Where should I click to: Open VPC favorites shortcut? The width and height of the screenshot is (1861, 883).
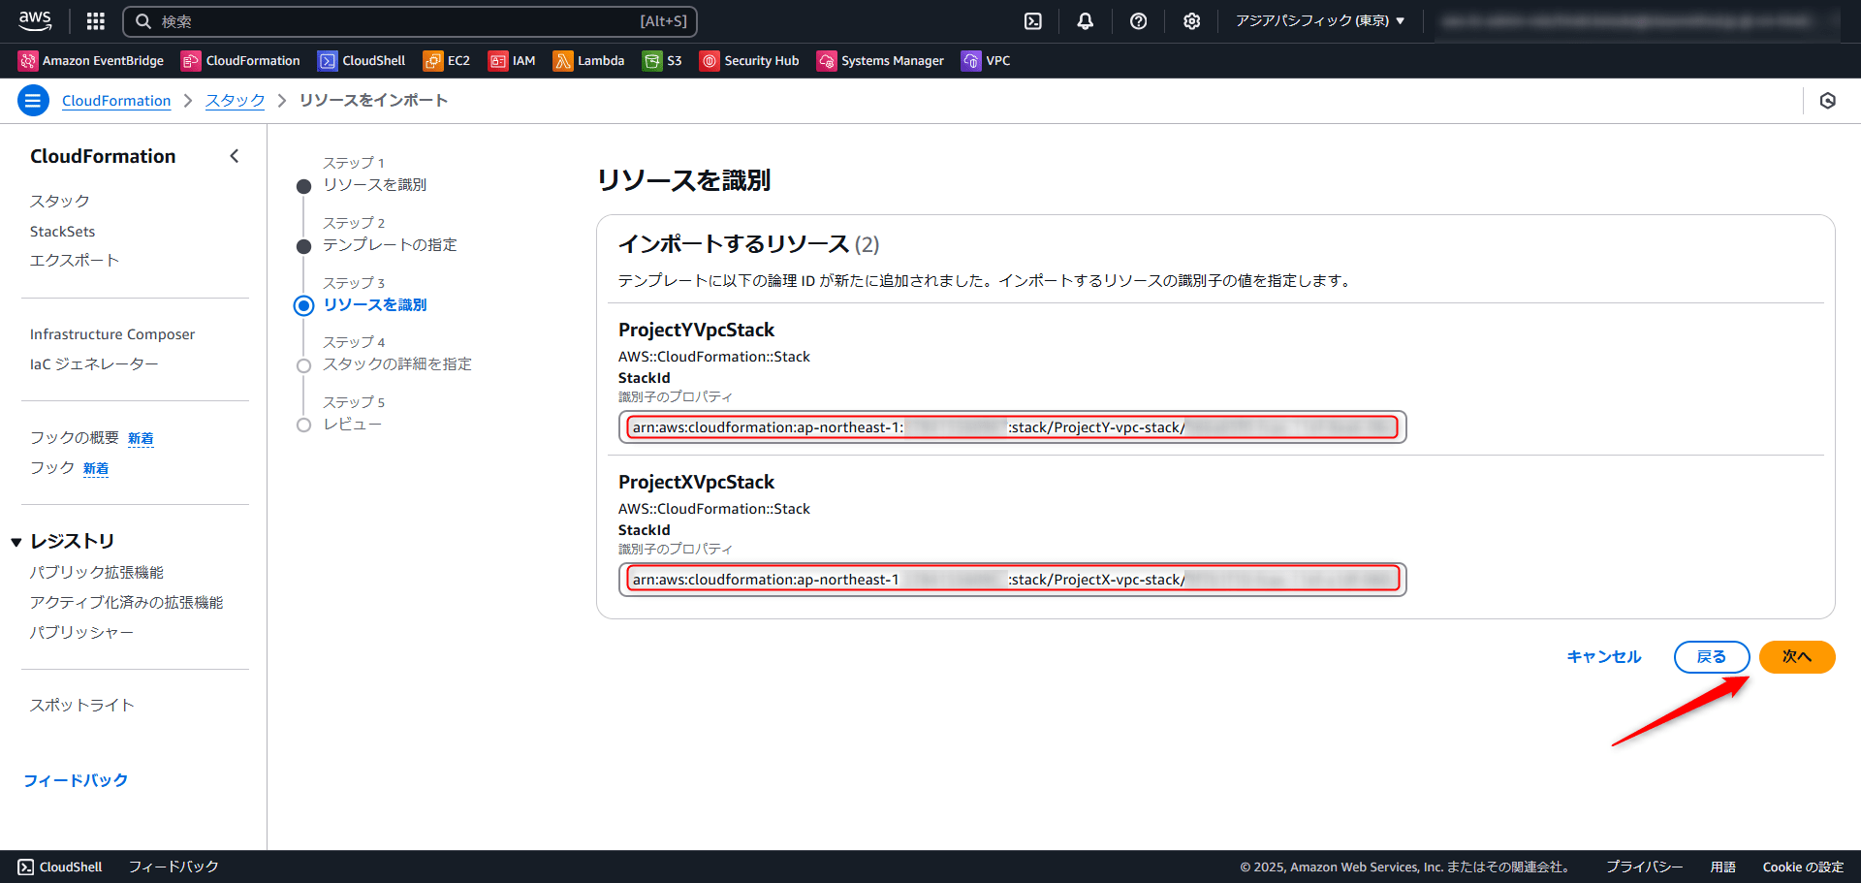[x=986, y=60]
